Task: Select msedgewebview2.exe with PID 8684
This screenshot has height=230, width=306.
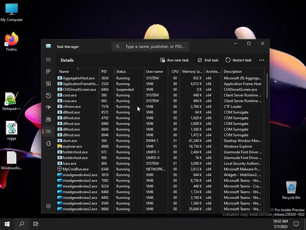Action: (160, 209)
